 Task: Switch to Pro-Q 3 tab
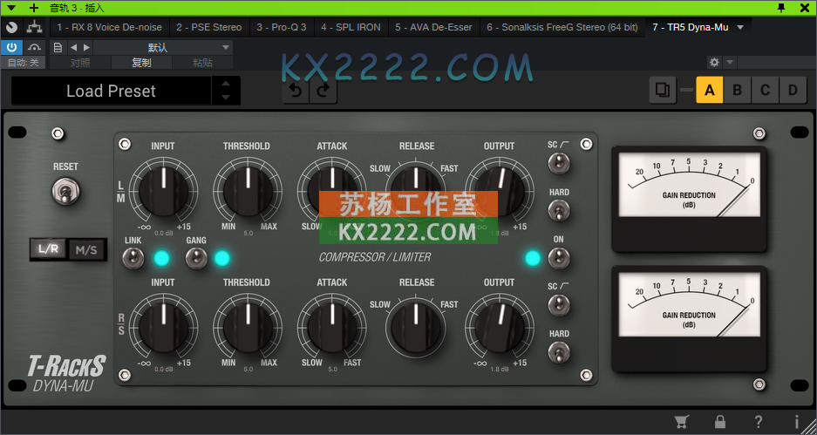(282, 27)
